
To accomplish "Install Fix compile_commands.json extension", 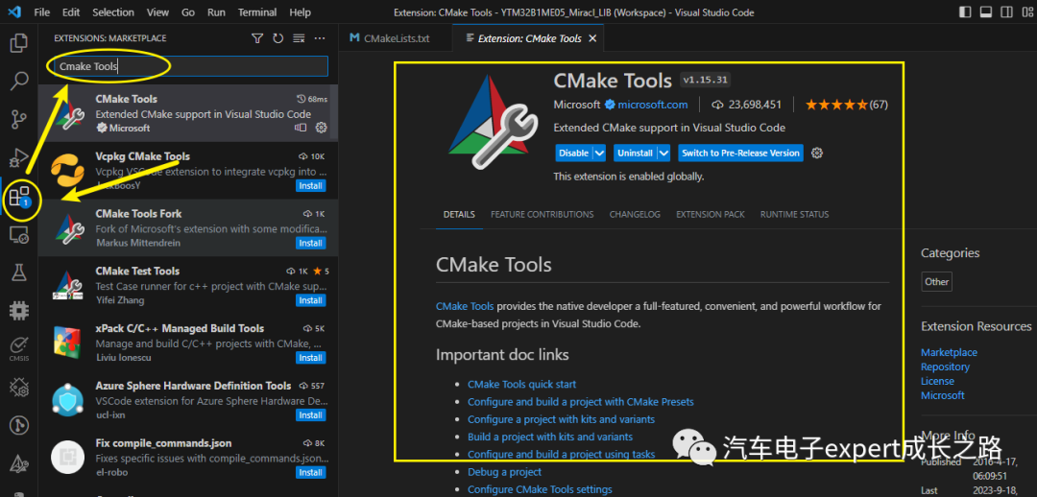I will point(311,473).
